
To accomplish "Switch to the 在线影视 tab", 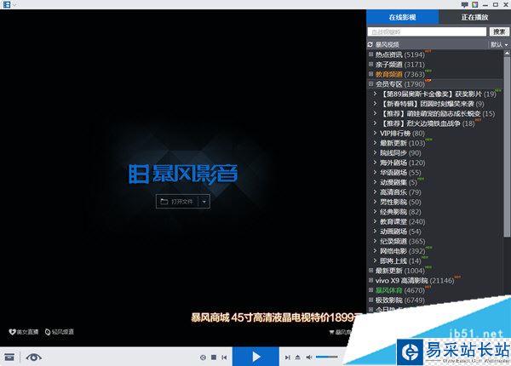I will pyautogui.click(x=403, y=17).
